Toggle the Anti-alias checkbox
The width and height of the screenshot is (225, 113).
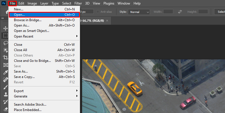click(98, 12)
